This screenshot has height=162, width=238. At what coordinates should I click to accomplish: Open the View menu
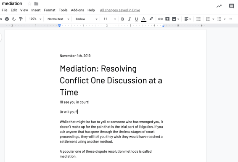(24, 10)
